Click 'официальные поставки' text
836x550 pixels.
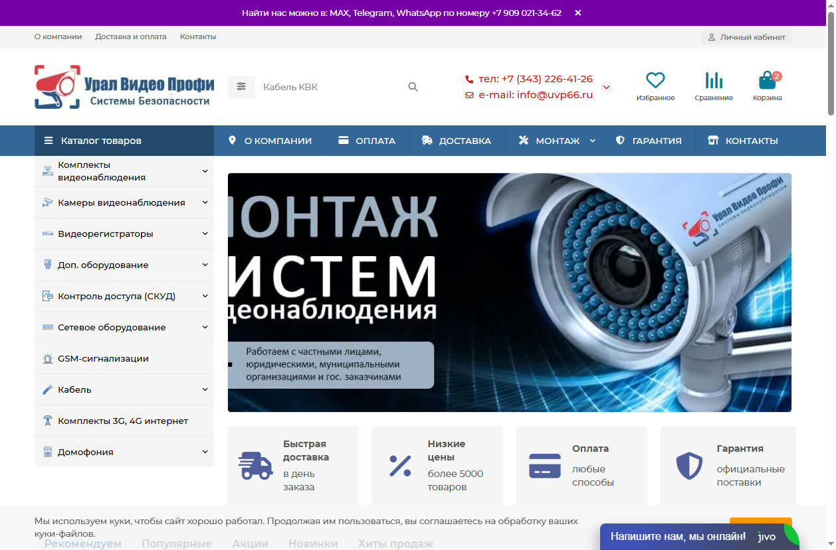click(750, 476)
